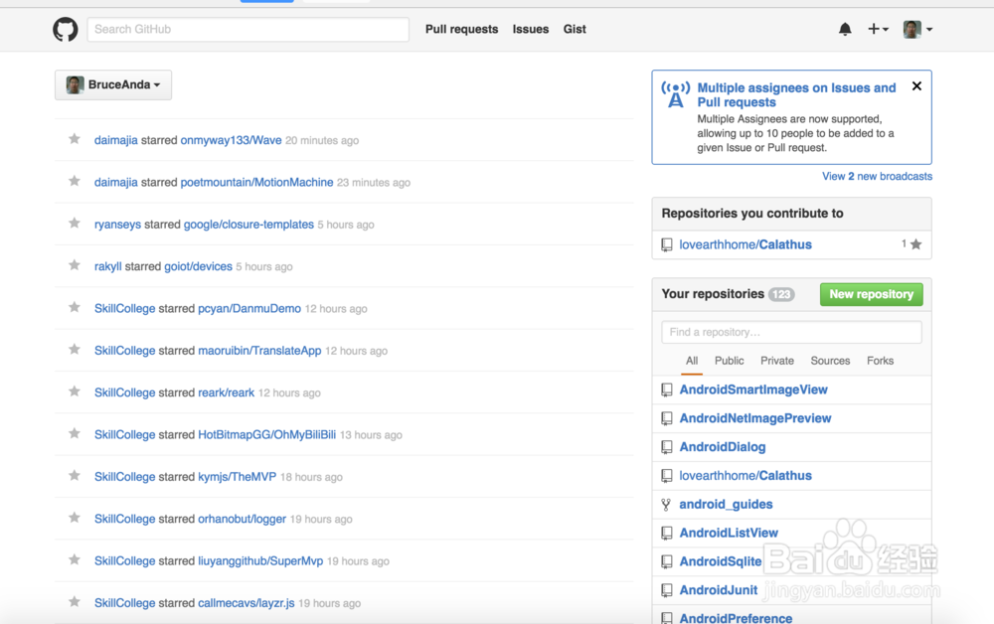Click the star count on lovearthhome/Calathus
Viewport: 994px width, 624px height.
911,244
